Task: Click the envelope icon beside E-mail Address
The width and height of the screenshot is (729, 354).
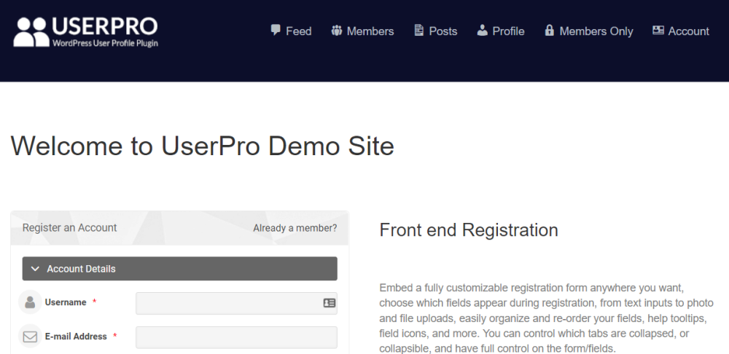Action: [30, 337]
